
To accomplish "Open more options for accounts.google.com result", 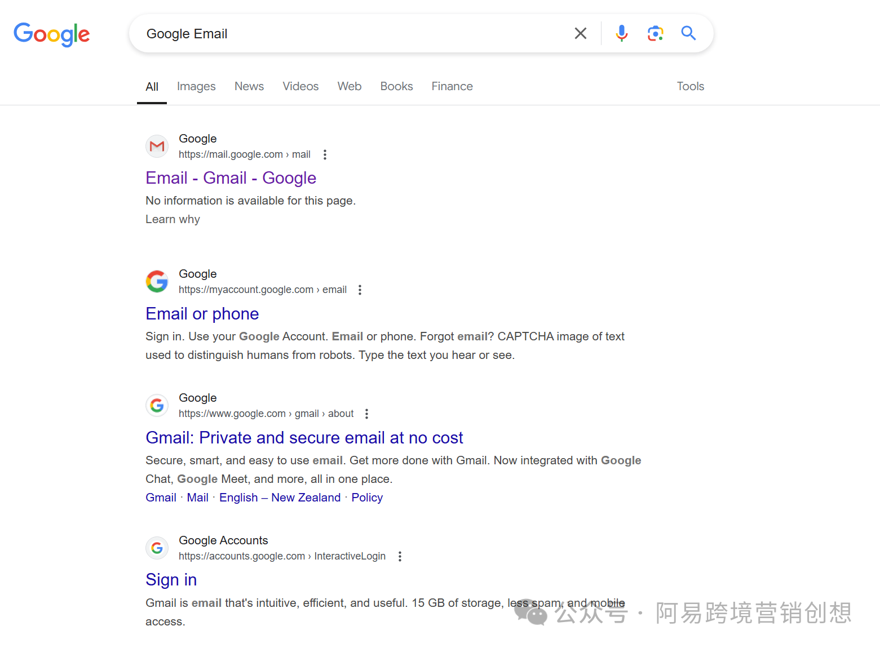I will pyautogui.click(x=400, y=556).
